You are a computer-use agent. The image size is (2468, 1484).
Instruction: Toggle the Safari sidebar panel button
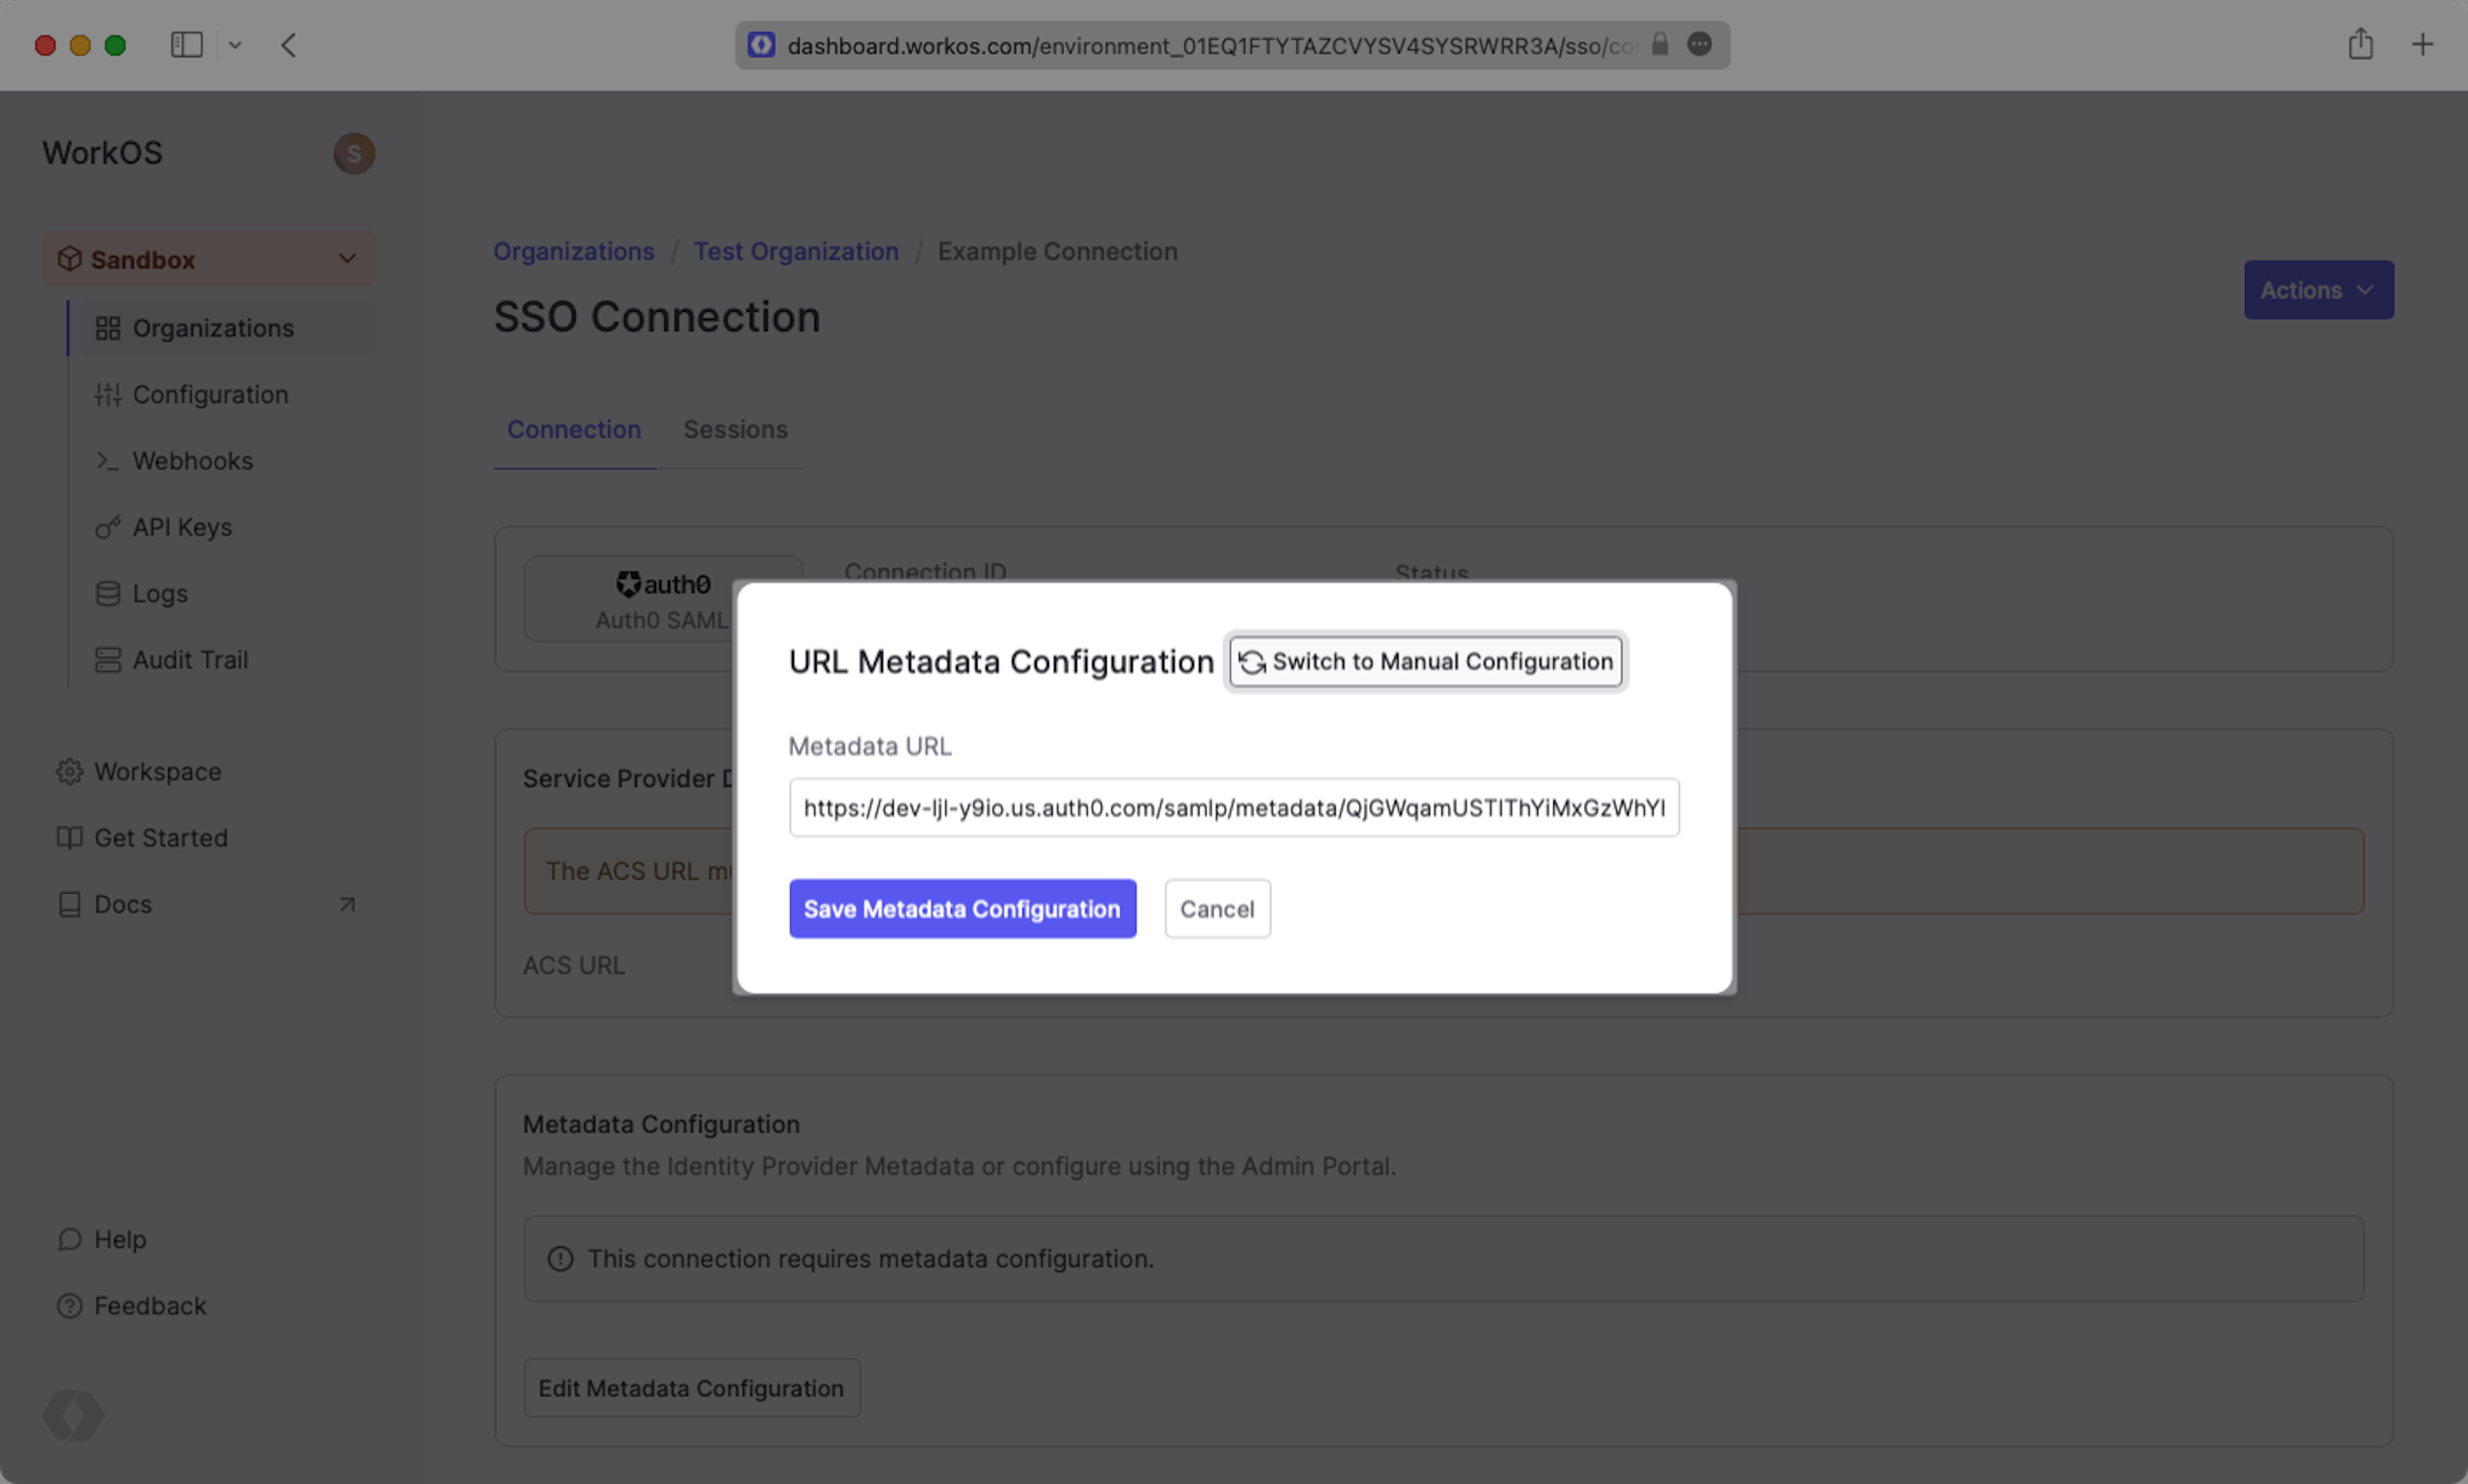click(x=187, y=45)
